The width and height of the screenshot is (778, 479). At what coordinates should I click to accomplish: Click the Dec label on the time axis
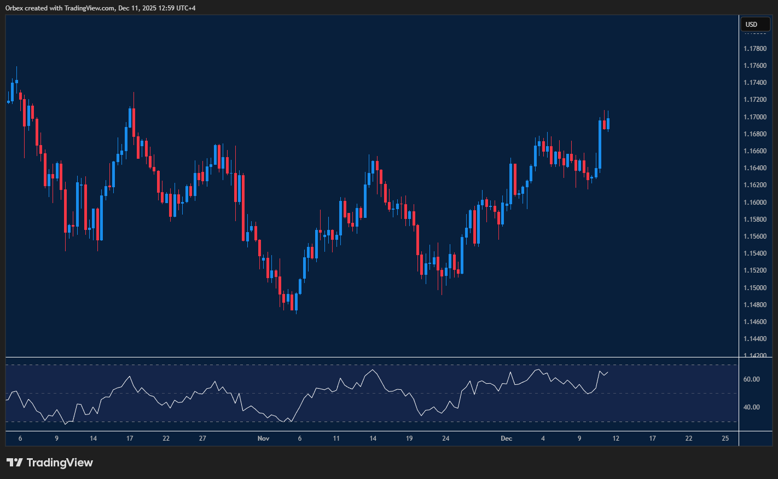[506, 438]
